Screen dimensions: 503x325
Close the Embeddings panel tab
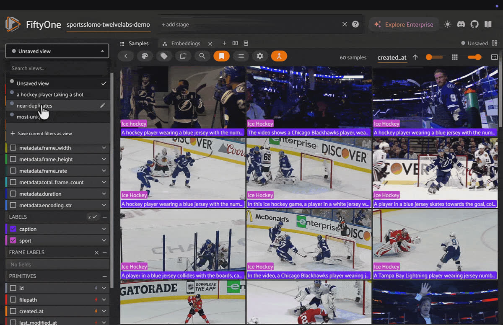[x=210, y=44]
